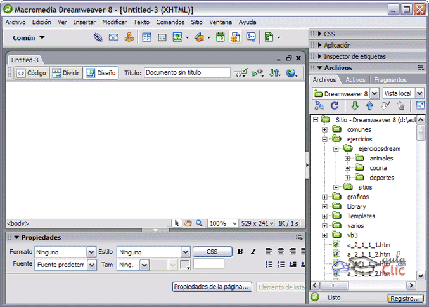429x307 pixels.
Task: Insert a comment icon
Action: coord(251,37)
